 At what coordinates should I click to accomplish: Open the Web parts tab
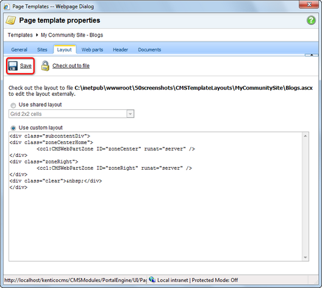coord(92,49)
